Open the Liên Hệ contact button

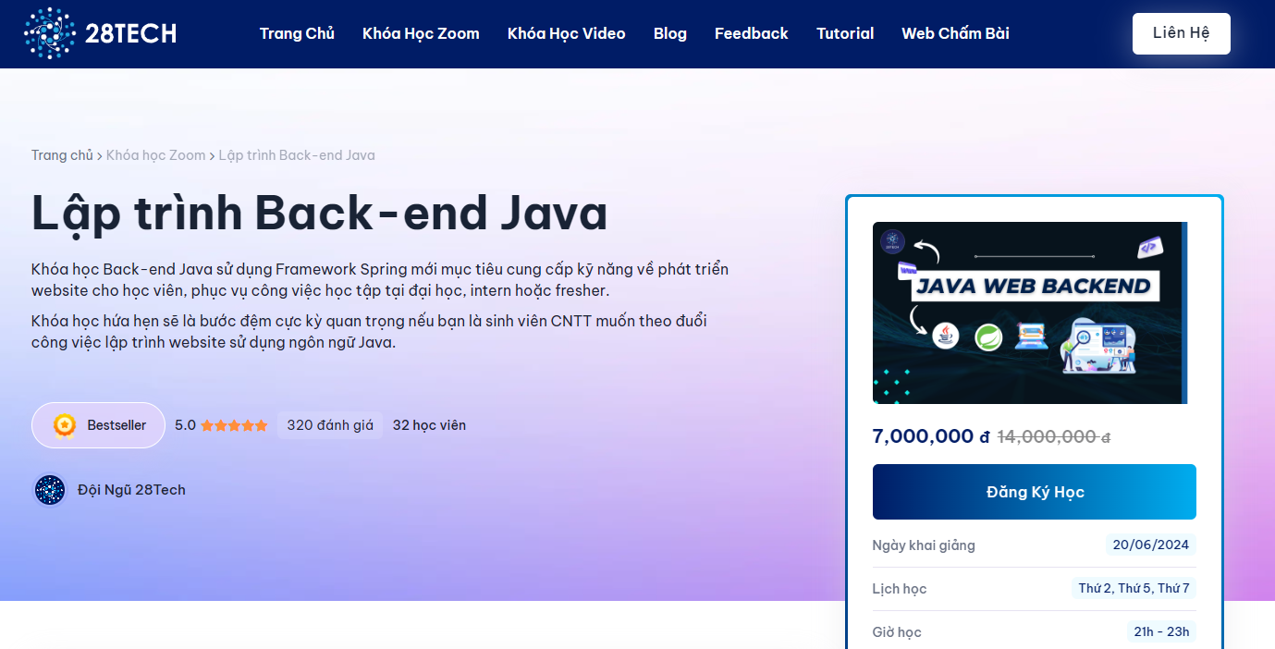click(x=1181, y=32)
